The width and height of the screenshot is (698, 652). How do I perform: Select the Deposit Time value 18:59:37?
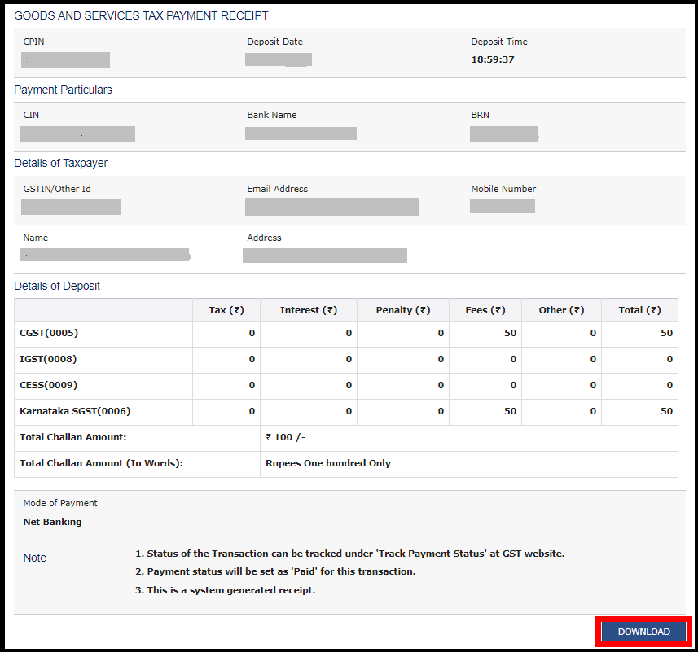tap(492, 59)
